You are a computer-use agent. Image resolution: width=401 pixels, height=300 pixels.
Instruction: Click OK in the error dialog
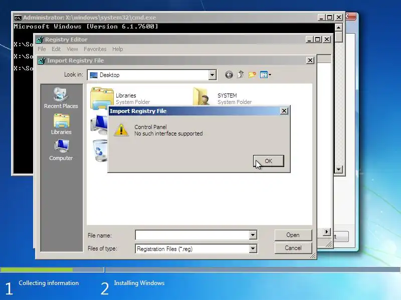(x=268, y=161)
